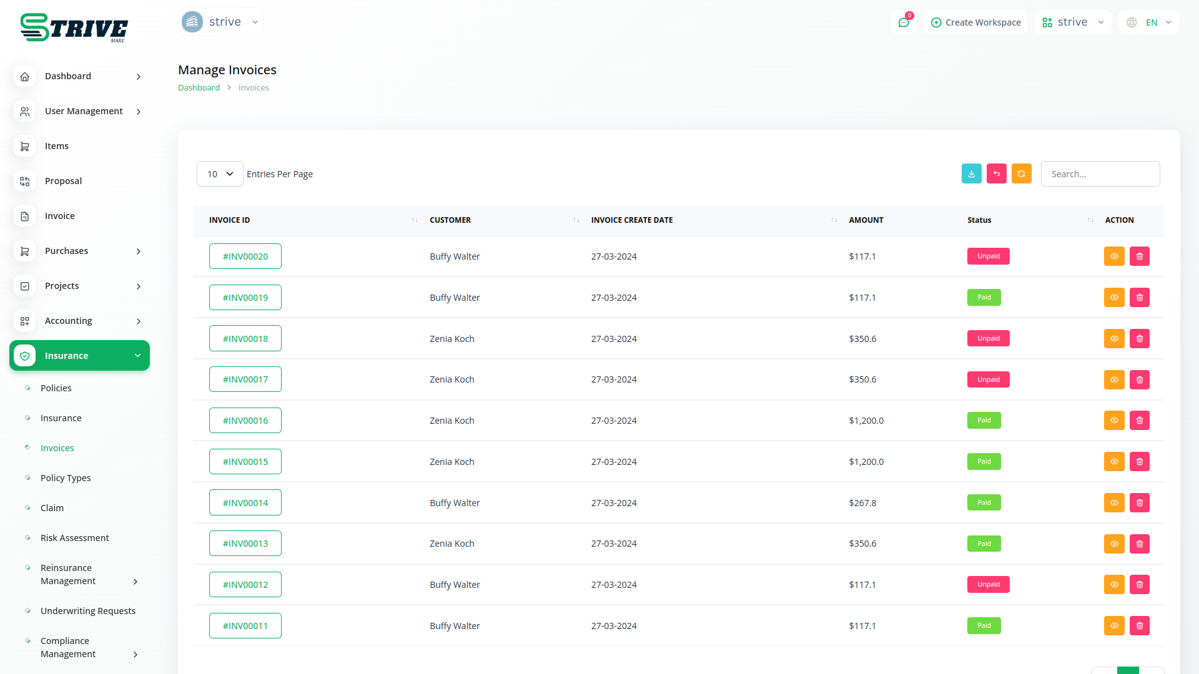The image size is (1199, 674).
Task: Click the Proposal sidebar icon
Action: pos(25,181)
